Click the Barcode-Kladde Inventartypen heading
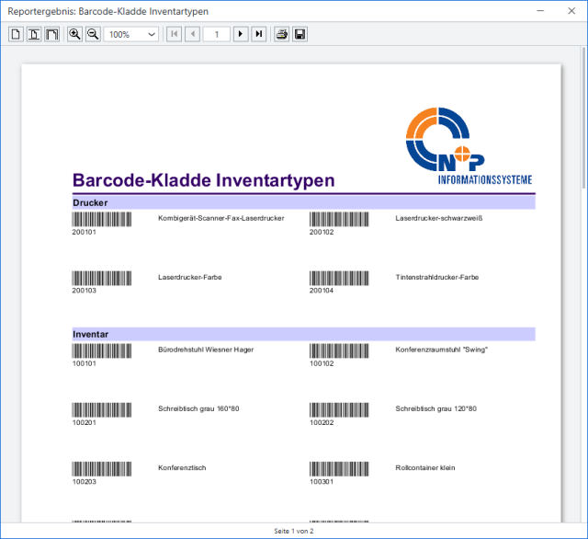This screenshot has width=588, height=539. pos(203,180)
